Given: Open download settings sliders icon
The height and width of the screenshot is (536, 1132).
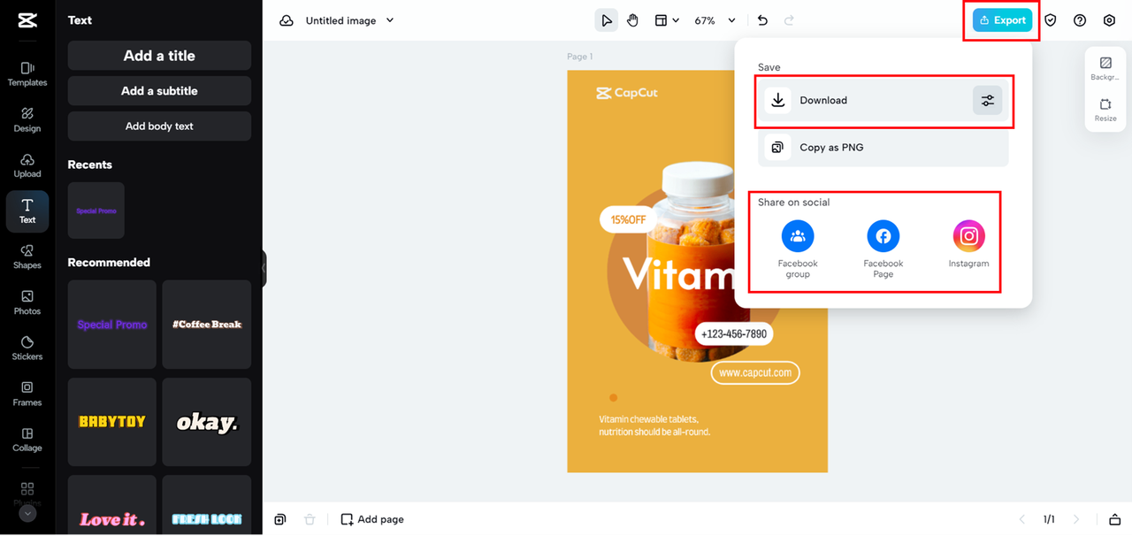Looking at the screenshot, I should 988,101.
